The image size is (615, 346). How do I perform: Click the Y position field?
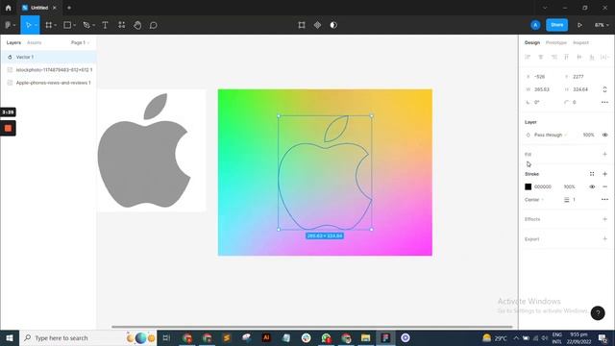pyautogui.click(x=581, y=77)
